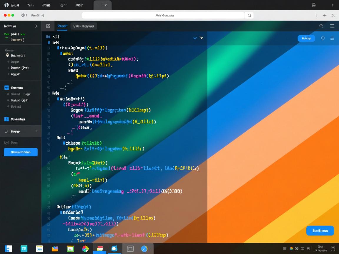This screenshot has height=254, width=339.
Task: Open the orange folder icon in the taskbar
Action: coord(55,249)
